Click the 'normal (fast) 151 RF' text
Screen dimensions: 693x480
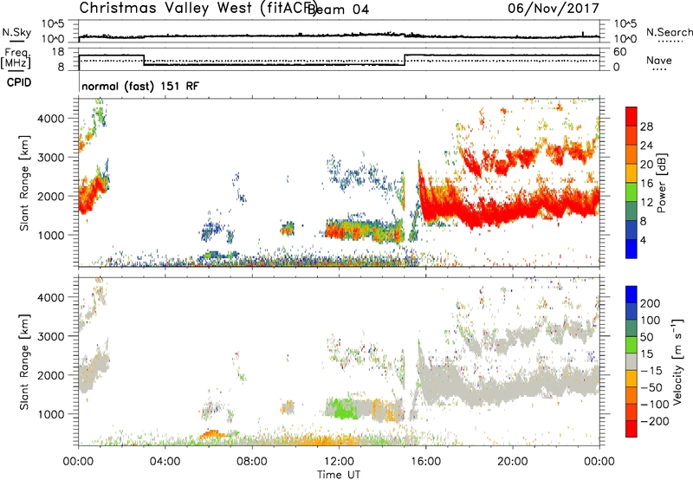[140, 86]
